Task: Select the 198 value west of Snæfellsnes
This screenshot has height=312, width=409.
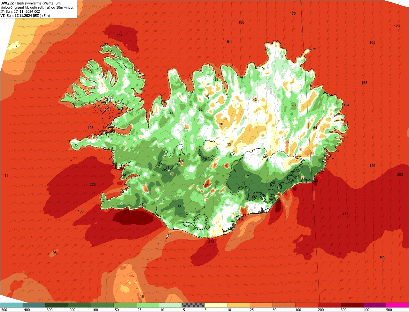Action: 90,128
